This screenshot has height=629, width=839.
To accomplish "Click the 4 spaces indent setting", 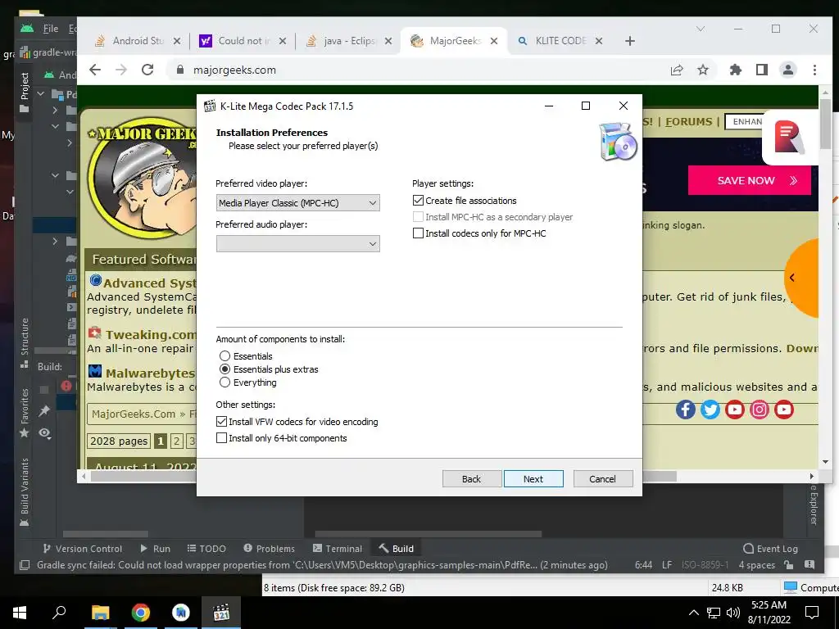I will (756, 565).
